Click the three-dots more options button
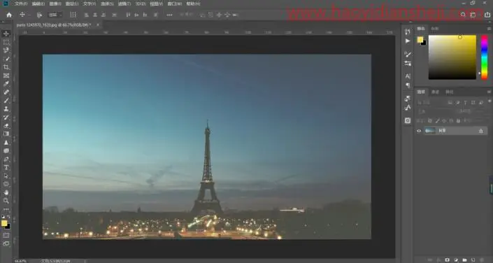This screenshot has width=493, height=263. 169,15
